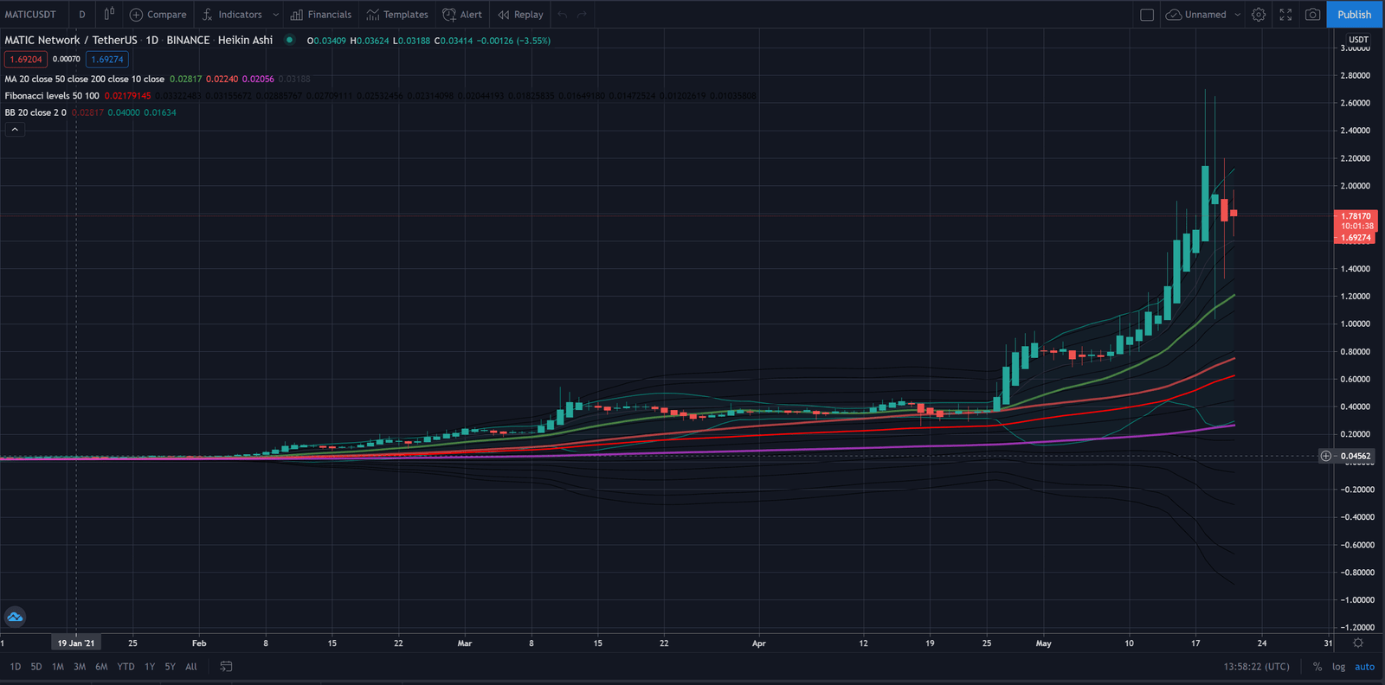Toggle auto scale

click(1364, 667)
